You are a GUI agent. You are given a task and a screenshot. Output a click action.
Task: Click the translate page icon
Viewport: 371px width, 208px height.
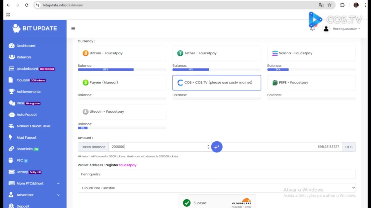[321, 5]
